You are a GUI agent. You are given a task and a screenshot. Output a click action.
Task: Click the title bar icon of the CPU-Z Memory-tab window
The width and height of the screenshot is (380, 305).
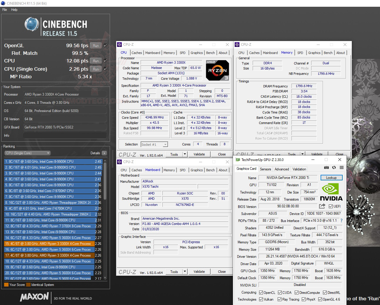pos(237,45)
